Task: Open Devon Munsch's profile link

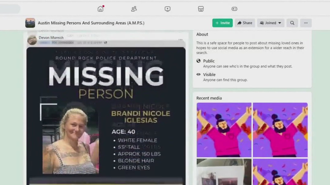Action: (x=50, y=37)
